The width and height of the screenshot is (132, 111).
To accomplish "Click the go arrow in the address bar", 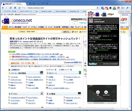I will coord(98,8).
